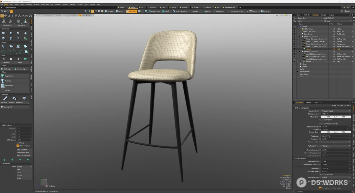
Task: Hide the Fabric 131 material group
Action: point(294,36)
